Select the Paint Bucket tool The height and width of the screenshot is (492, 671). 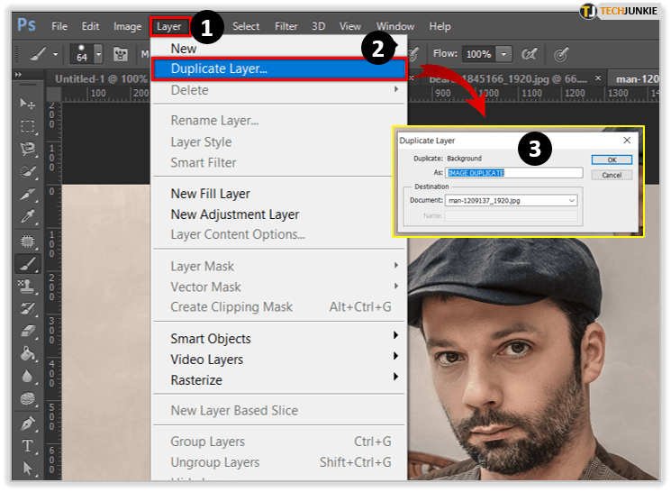(27, 353)
